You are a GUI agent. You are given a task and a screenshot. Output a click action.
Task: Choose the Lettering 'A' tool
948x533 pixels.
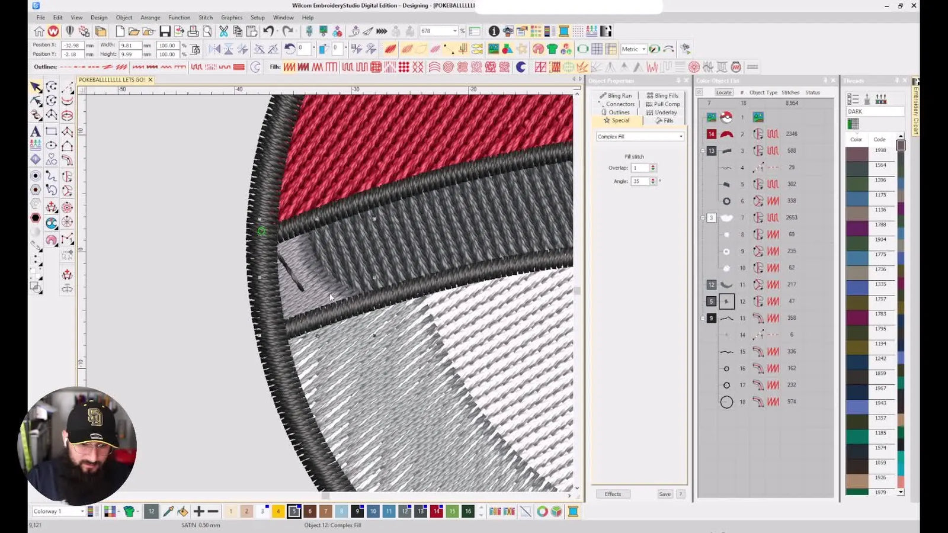(36, 131)
